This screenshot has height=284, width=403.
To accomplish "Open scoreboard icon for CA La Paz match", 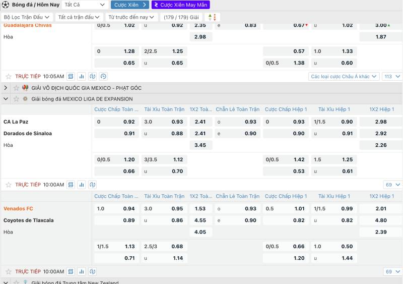I will click(x=71, y=185).
